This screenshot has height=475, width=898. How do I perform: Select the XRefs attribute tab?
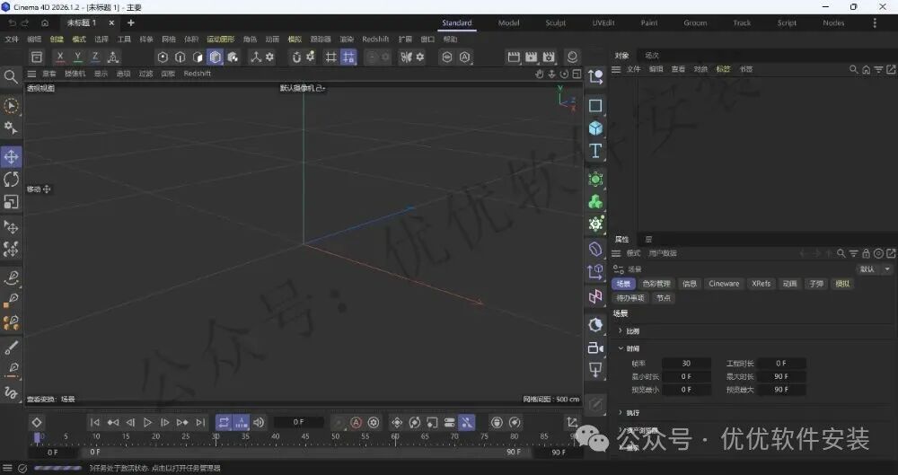(x=762, y=284)
